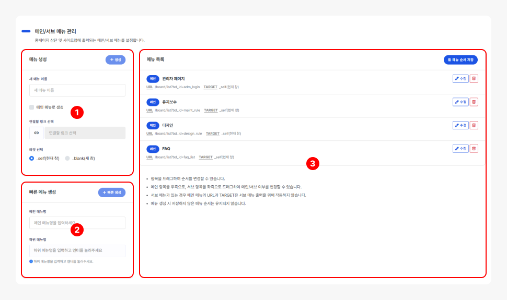
Task: Click the 메인 메뉴명 text field
Action: tap(77, 223)
